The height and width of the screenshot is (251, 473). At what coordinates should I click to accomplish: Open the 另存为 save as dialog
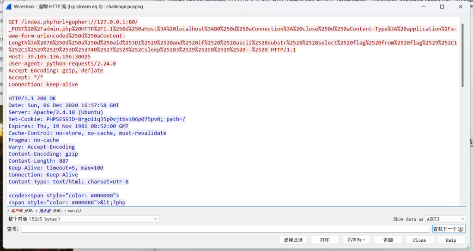point(356,240)
